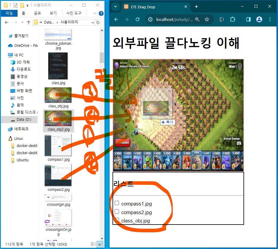
Task: Open the 공유 ribbon tab
Action: [38, 13]
